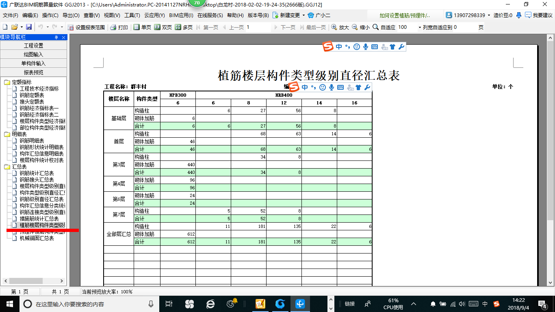The image size is (555, 312).
Task: Open the 机械锚固汇总表 report
Action: 37,238
